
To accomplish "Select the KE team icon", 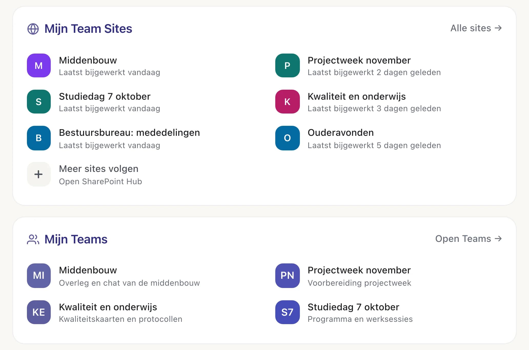I will (39, 312).
